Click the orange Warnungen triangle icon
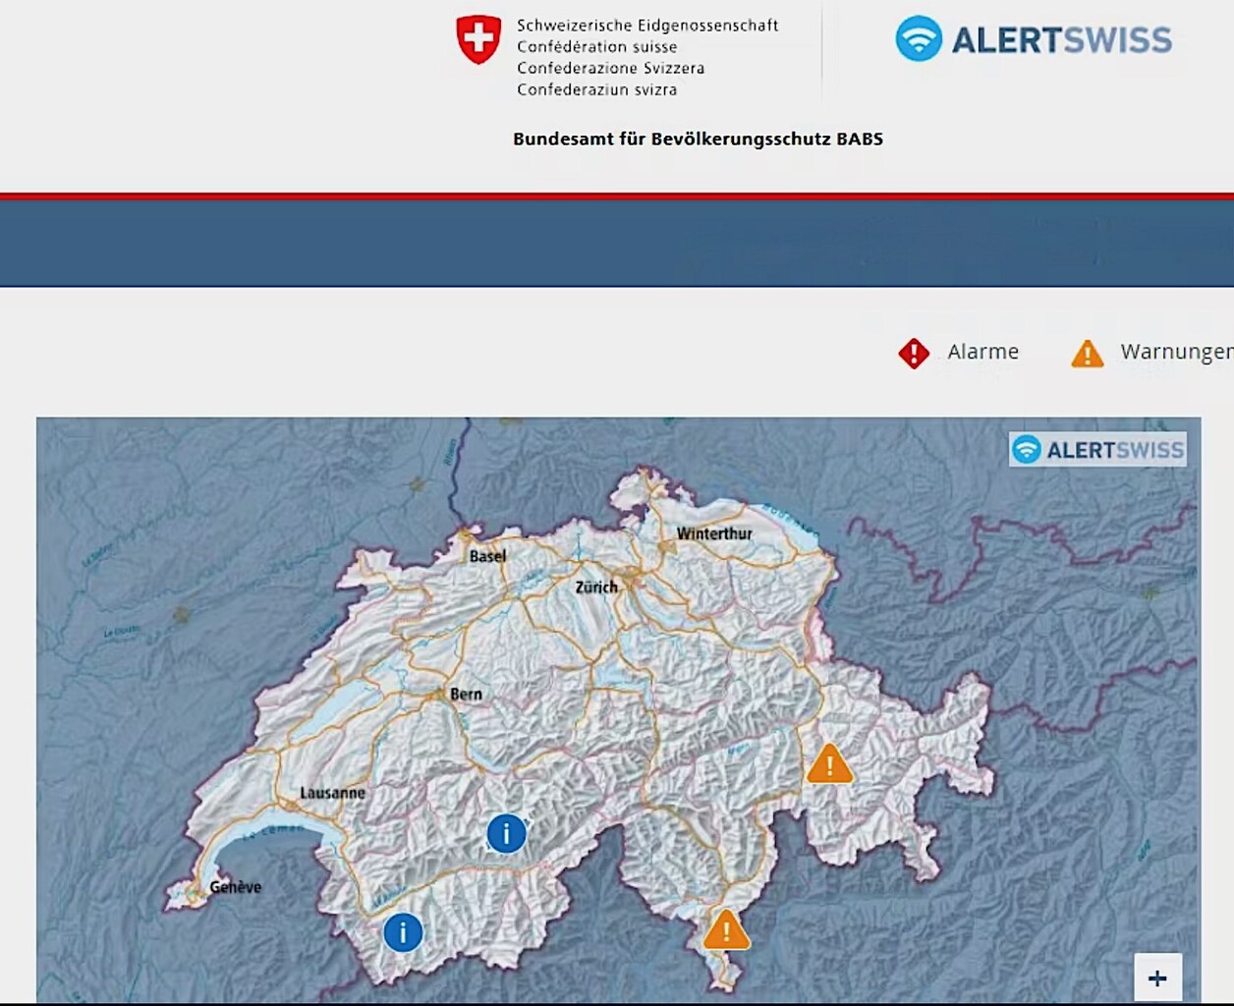This screenshot has height=1006, width=1234. click(1088, 353)
